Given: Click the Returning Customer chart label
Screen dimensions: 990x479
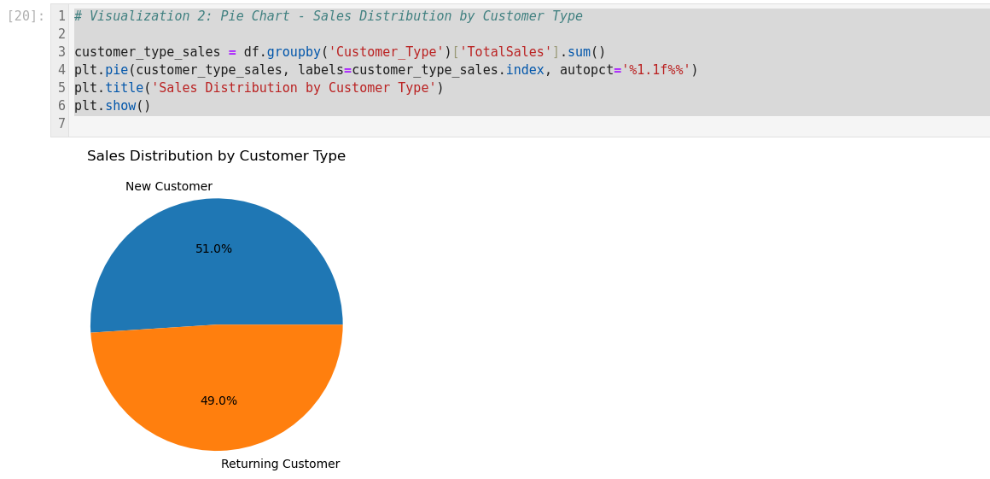Looking at the screenshot, I should point(280,464).
